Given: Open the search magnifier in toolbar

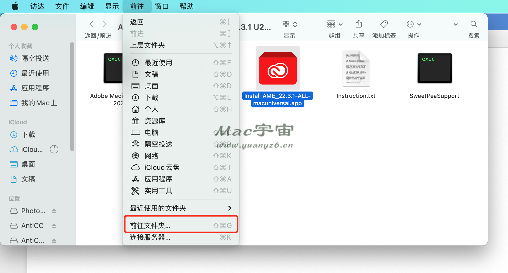Looking at the screenshot, I should point(474,24).
